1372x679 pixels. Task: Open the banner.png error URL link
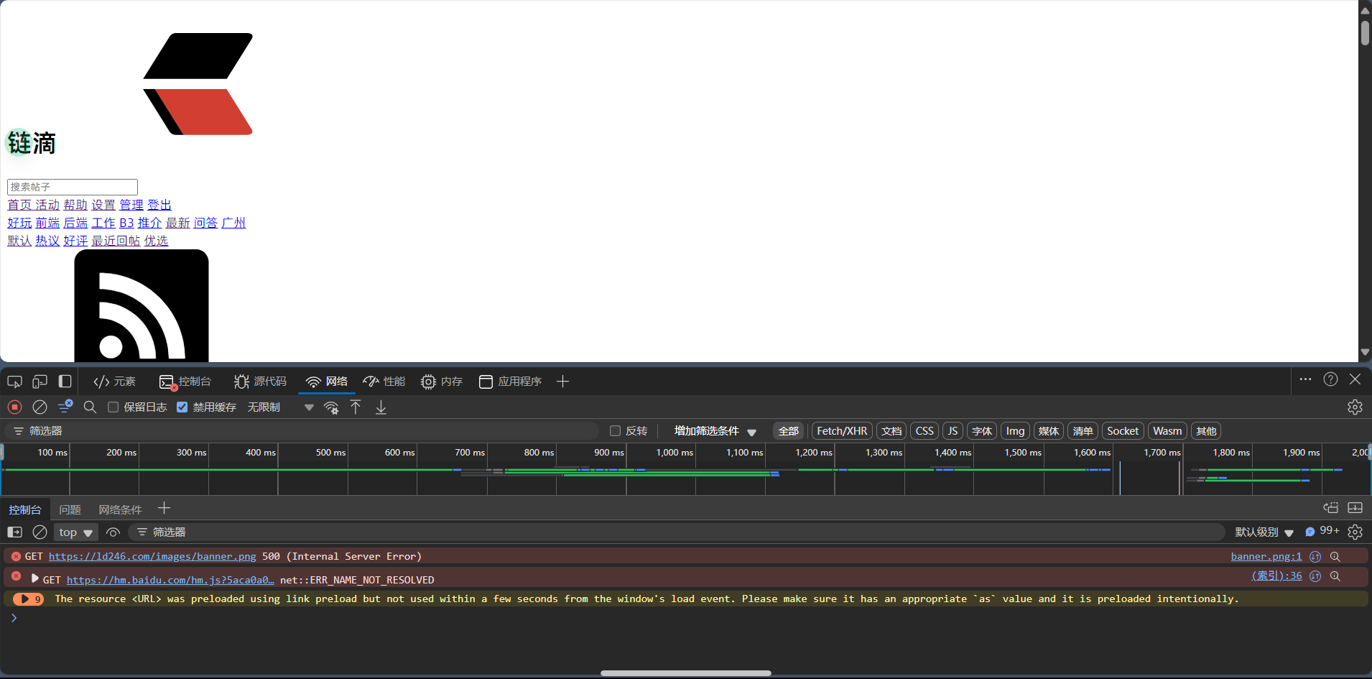pyautogui.click(x=152, y=557)
